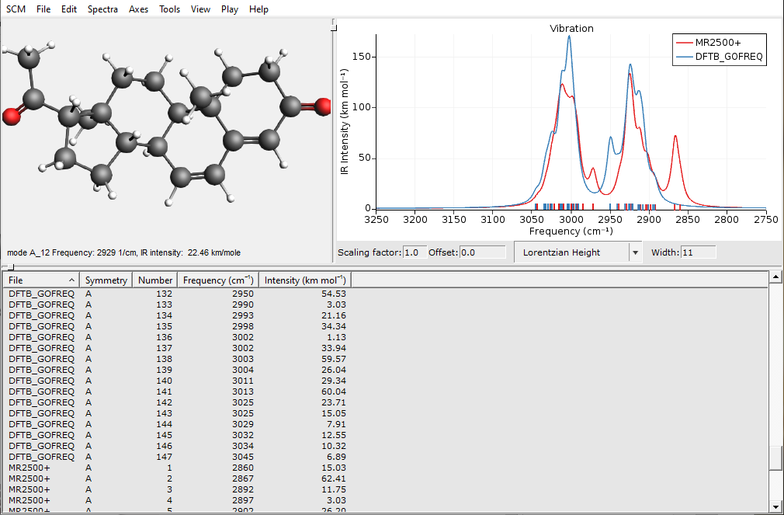Click the right red oxygen atom
This screenshot has width=784, height=515.
coord(324,106)
